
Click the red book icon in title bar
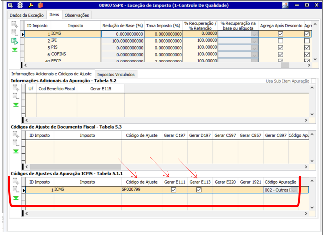(40, 5)
